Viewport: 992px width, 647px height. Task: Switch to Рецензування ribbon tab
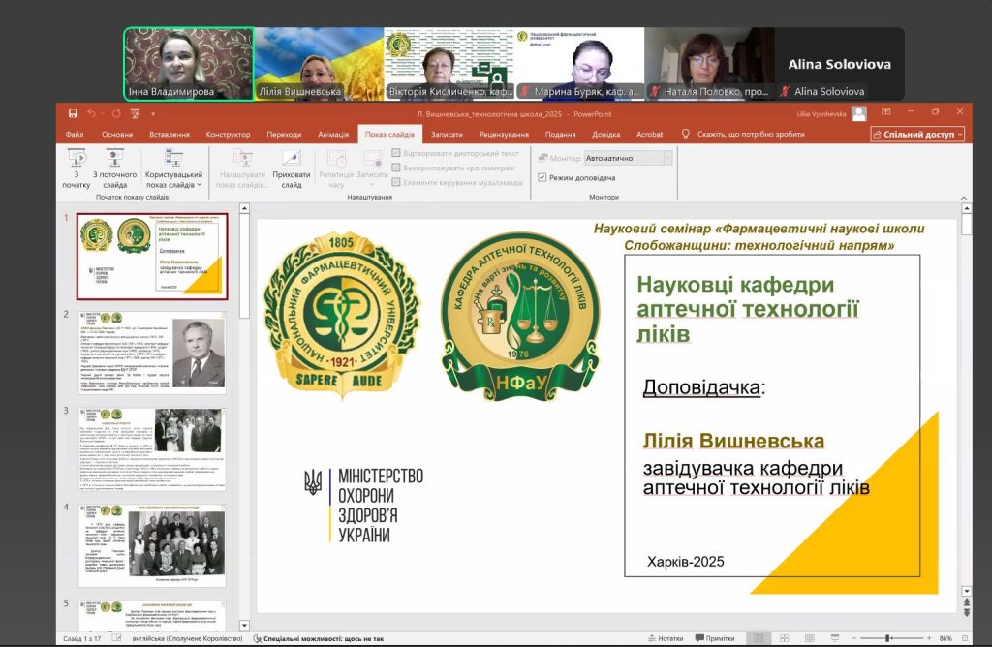pyautogui.click(x=504, y=134)
